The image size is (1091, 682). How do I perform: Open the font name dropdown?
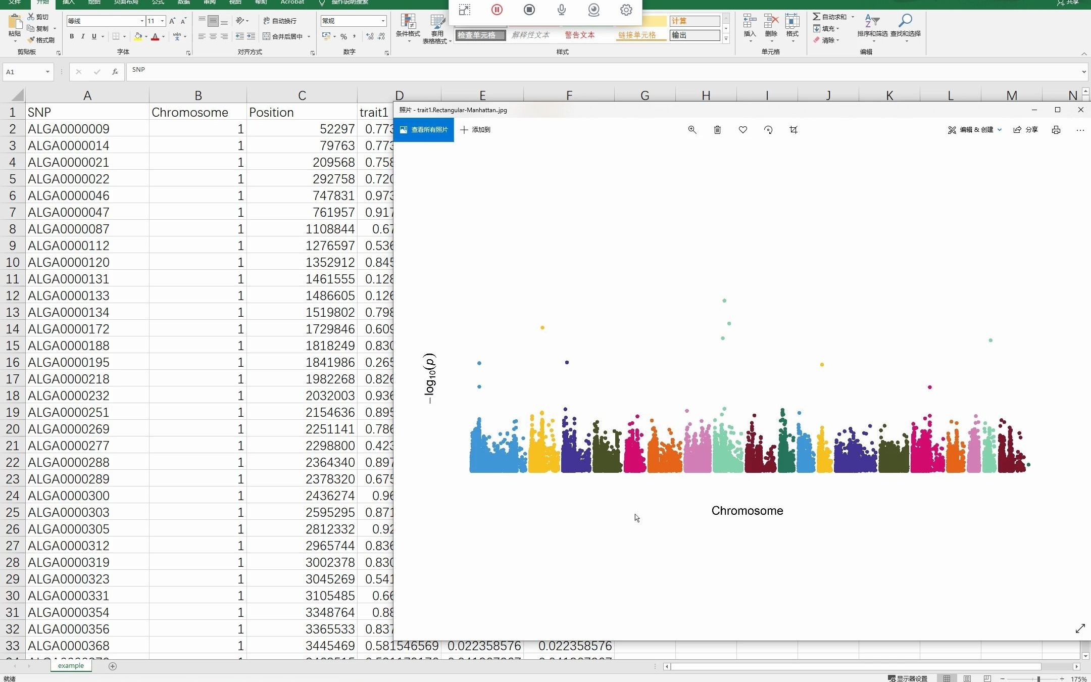pos(142,21)
